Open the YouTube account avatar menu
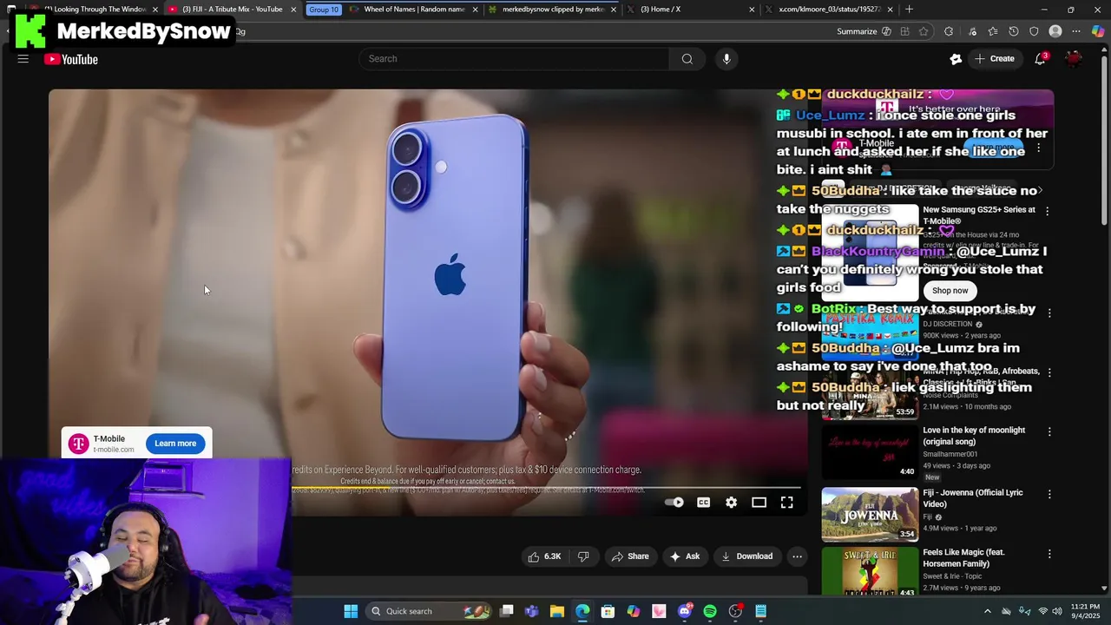This screenshot has width=1111, height=625. (x=1074, y=59)
